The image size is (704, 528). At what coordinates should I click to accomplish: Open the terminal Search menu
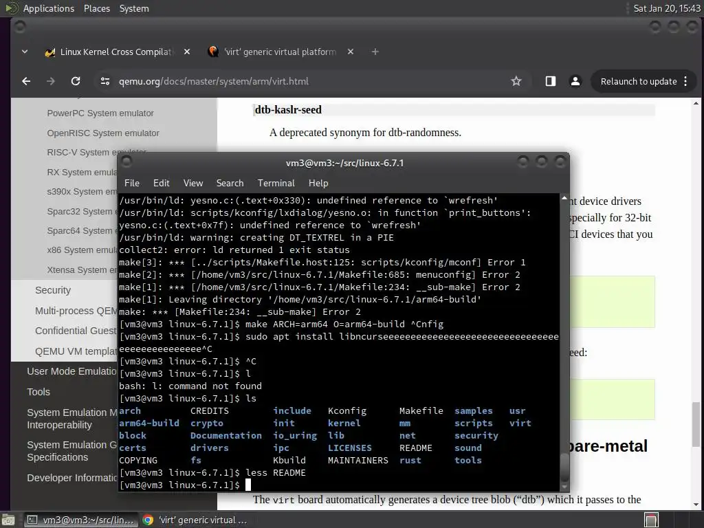point(230,183)
